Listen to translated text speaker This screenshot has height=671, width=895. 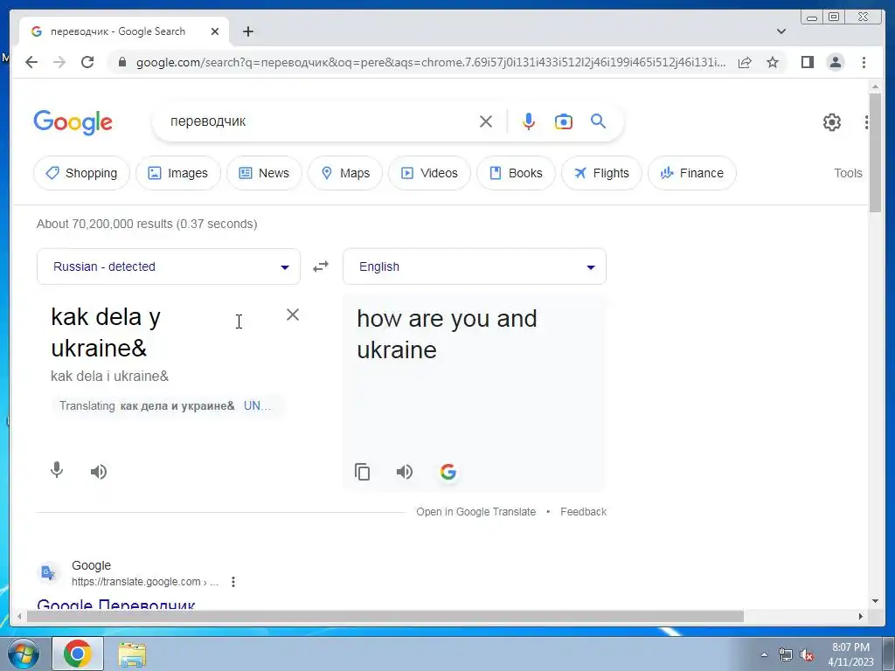(405, 471)
